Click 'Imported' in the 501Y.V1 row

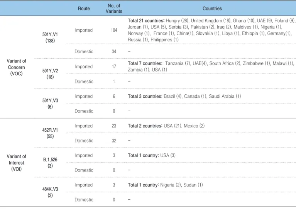coord(84,30)
